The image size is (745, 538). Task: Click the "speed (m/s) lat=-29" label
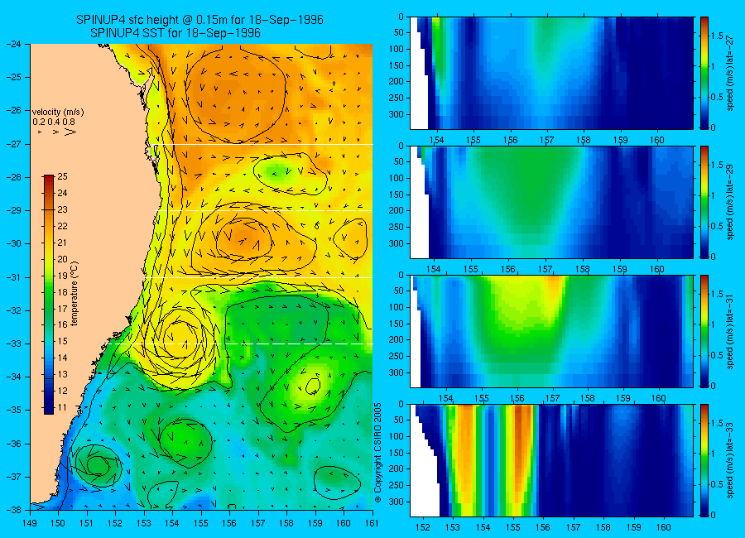[730, 202]
